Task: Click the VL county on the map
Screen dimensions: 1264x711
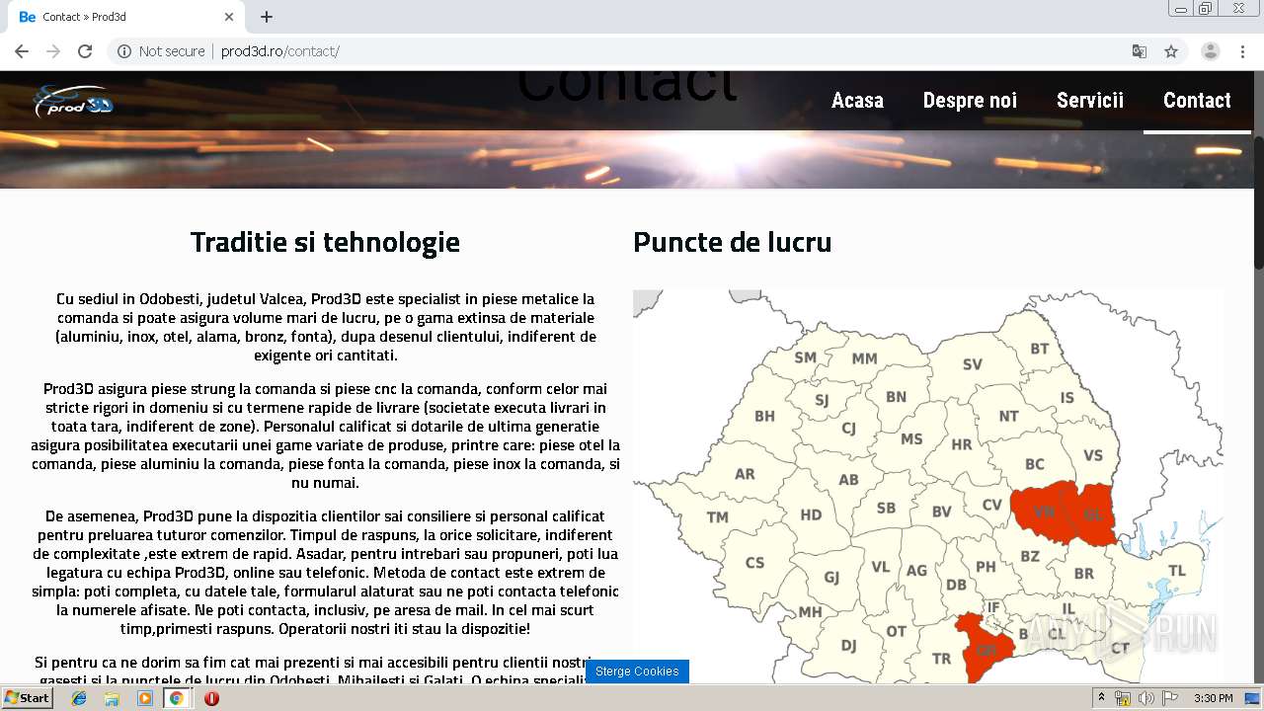Action: point(881,568)
